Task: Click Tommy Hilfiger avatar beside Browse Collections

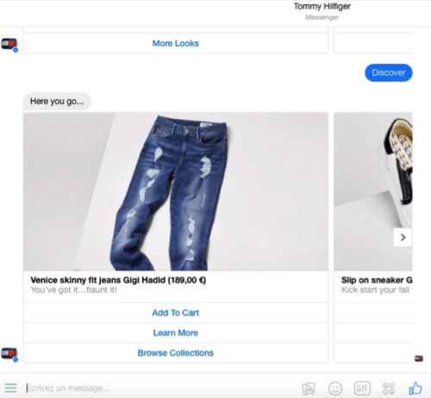Action: coord(9,354)
